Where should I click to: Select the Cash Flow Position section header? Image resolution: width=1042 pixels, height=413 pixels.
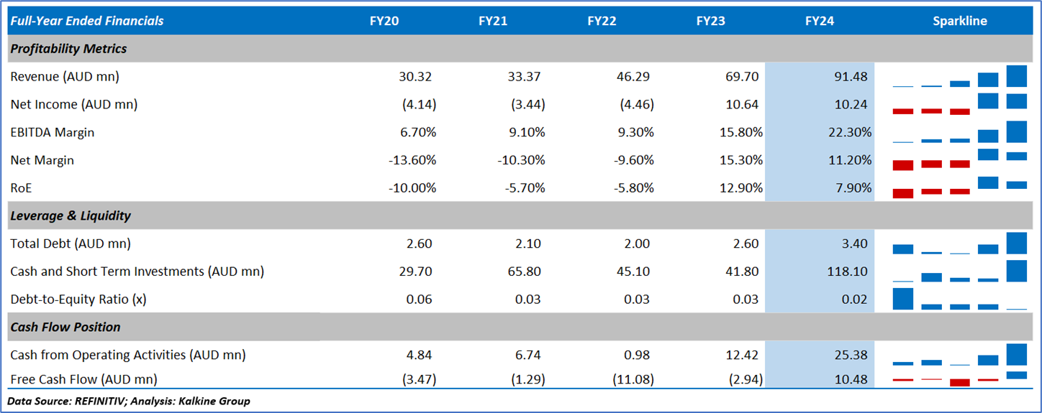point(65,328)
